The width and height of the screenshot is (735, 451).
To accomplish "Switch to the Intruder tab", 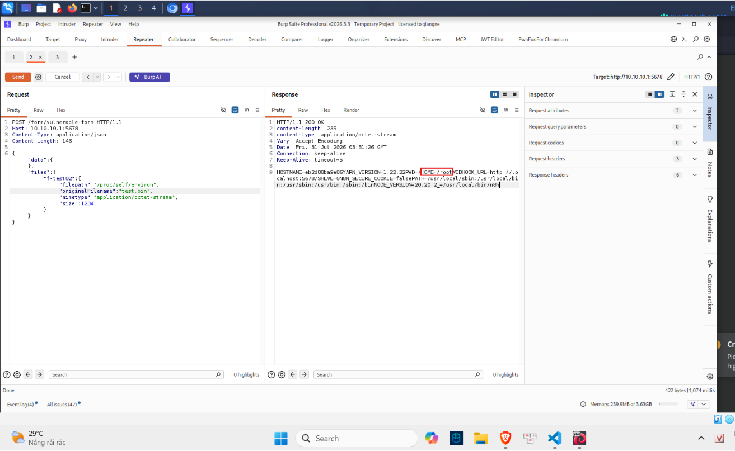I will pyautogui.click(x=110, y=39).
